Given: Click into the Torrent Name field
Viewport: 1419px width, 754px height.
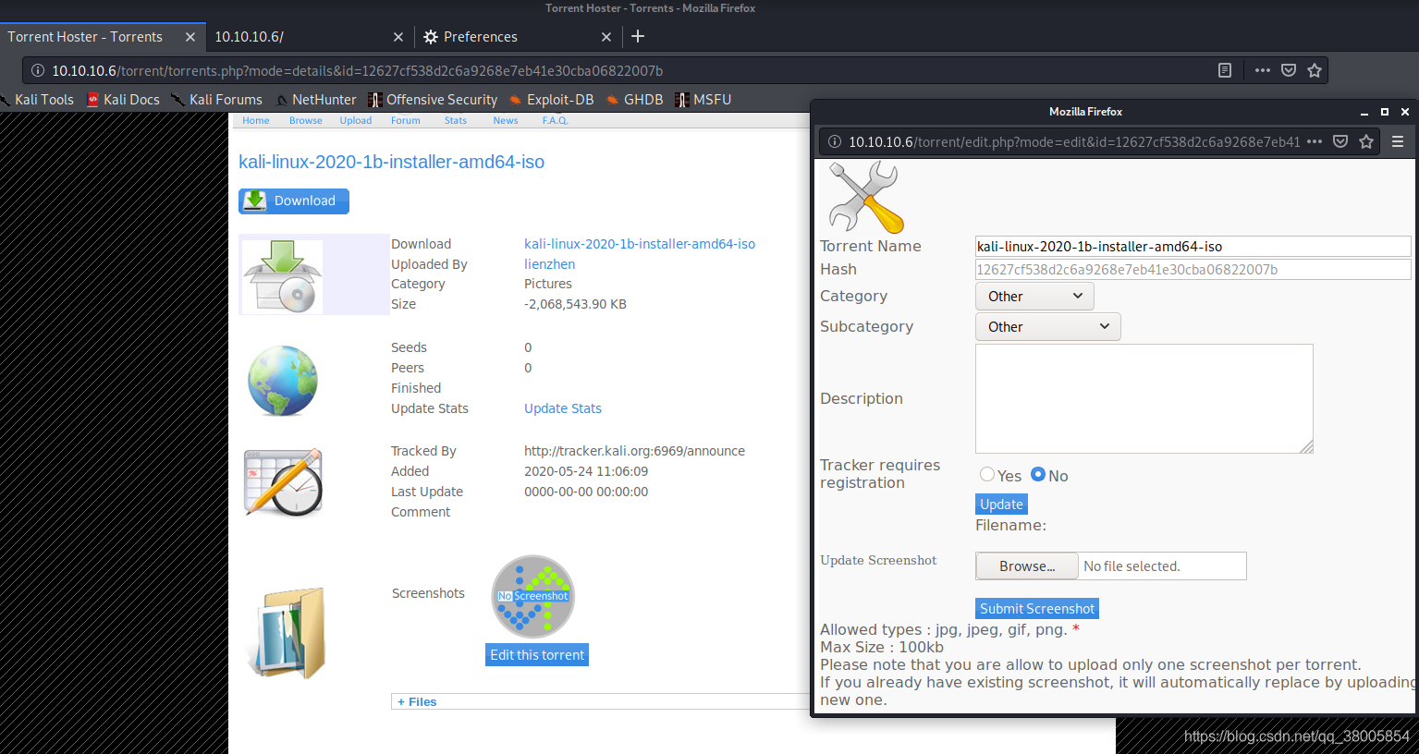Looking at the screenshot, I should [1193, 247].
